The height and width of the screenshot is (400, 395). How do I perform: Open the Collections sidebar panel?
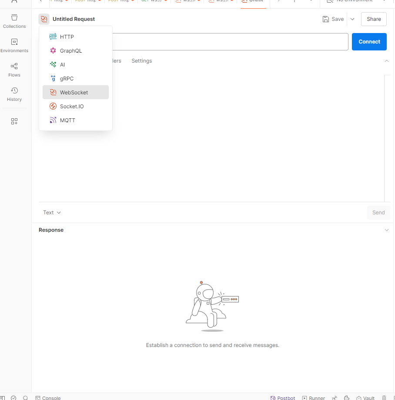14,21
